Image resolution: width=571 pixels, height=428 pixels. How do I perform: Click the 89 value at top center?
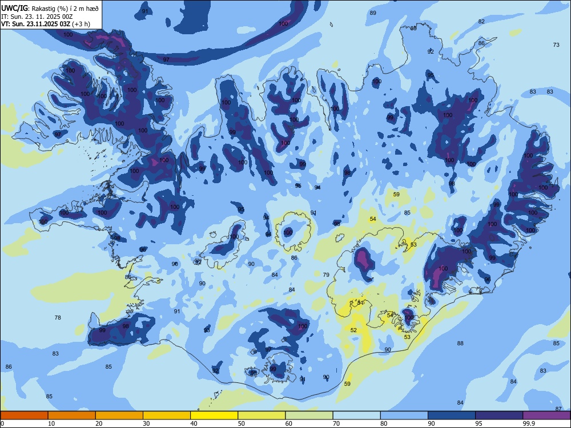[x=372, y=13]
